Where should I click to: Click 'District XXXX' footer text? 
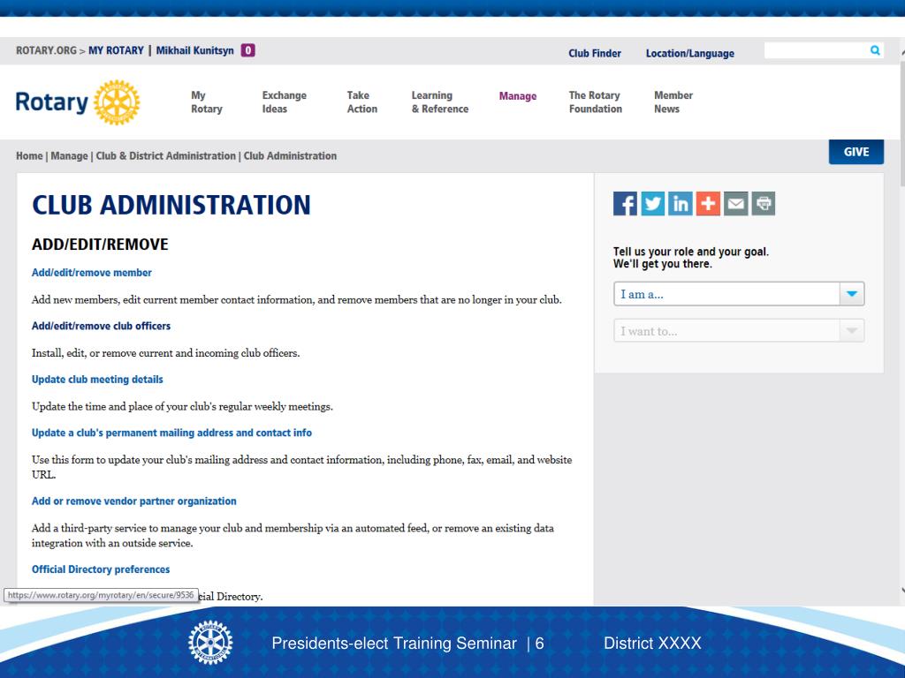pos(652,644)
